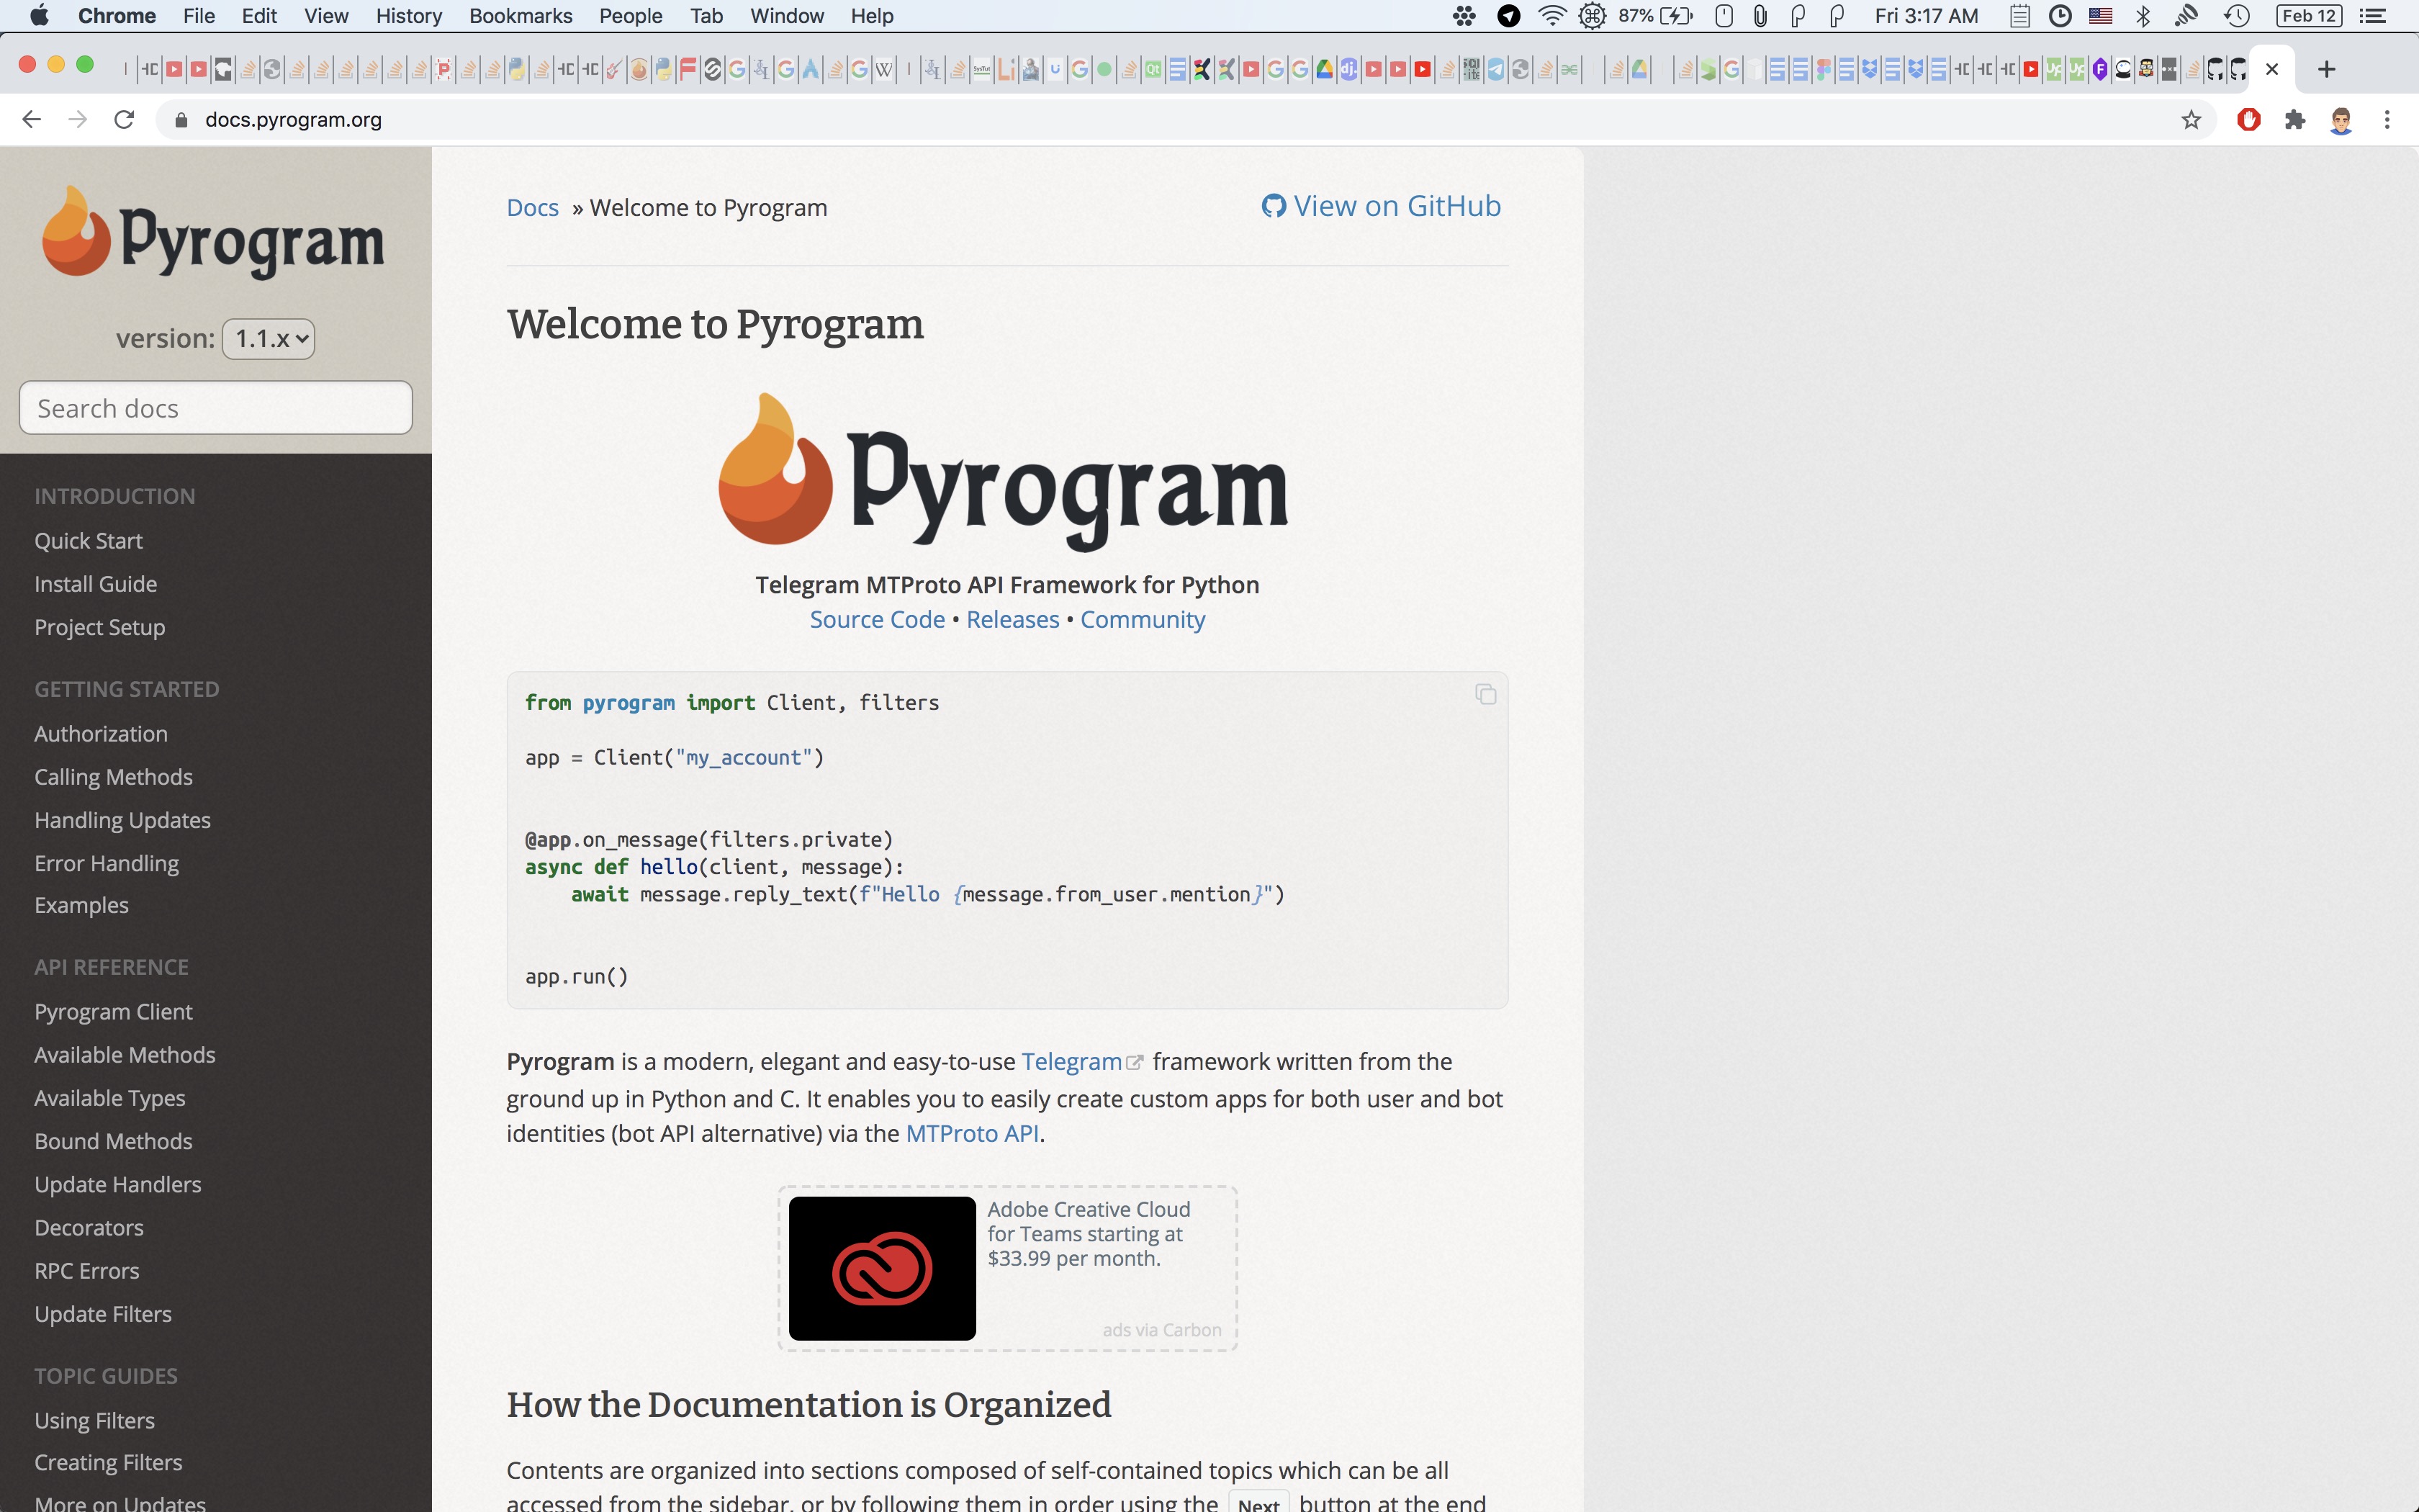Open Pyrogram Client in sidebar

pyautogui.click(x=113, y=1012)
